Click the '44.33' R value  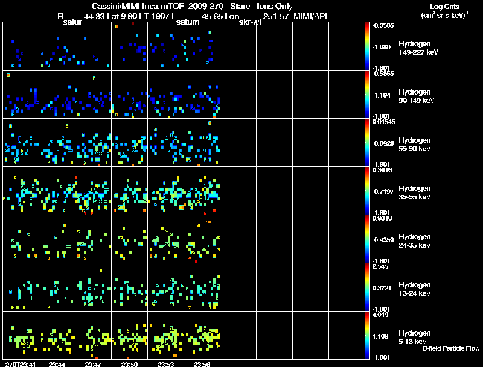pyautogui.click(x=94, y=17)
